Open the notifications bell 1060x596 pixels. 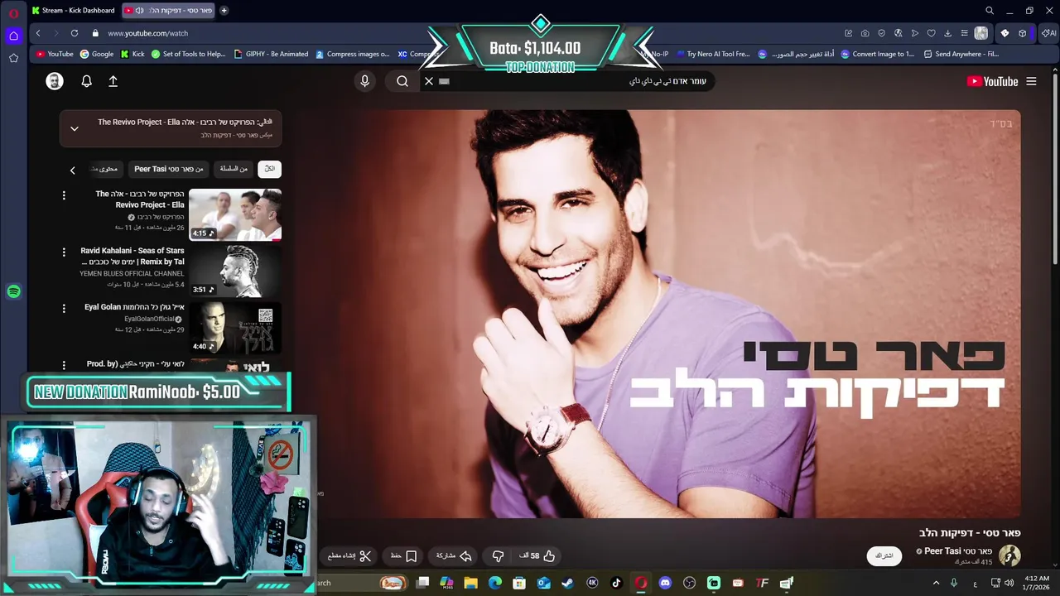pyautogui.click(x=86, y=81)
